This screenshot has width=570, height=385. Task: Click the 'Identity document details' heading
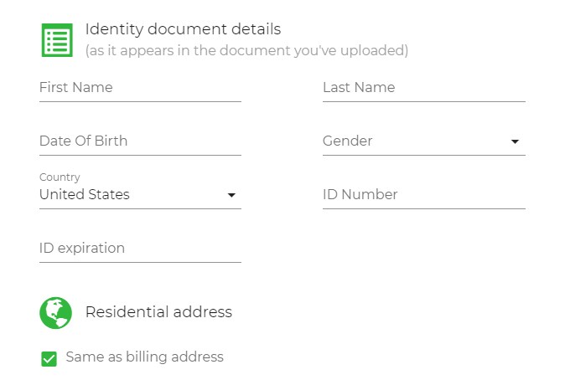pyautogui.click(x=183, y=29)
